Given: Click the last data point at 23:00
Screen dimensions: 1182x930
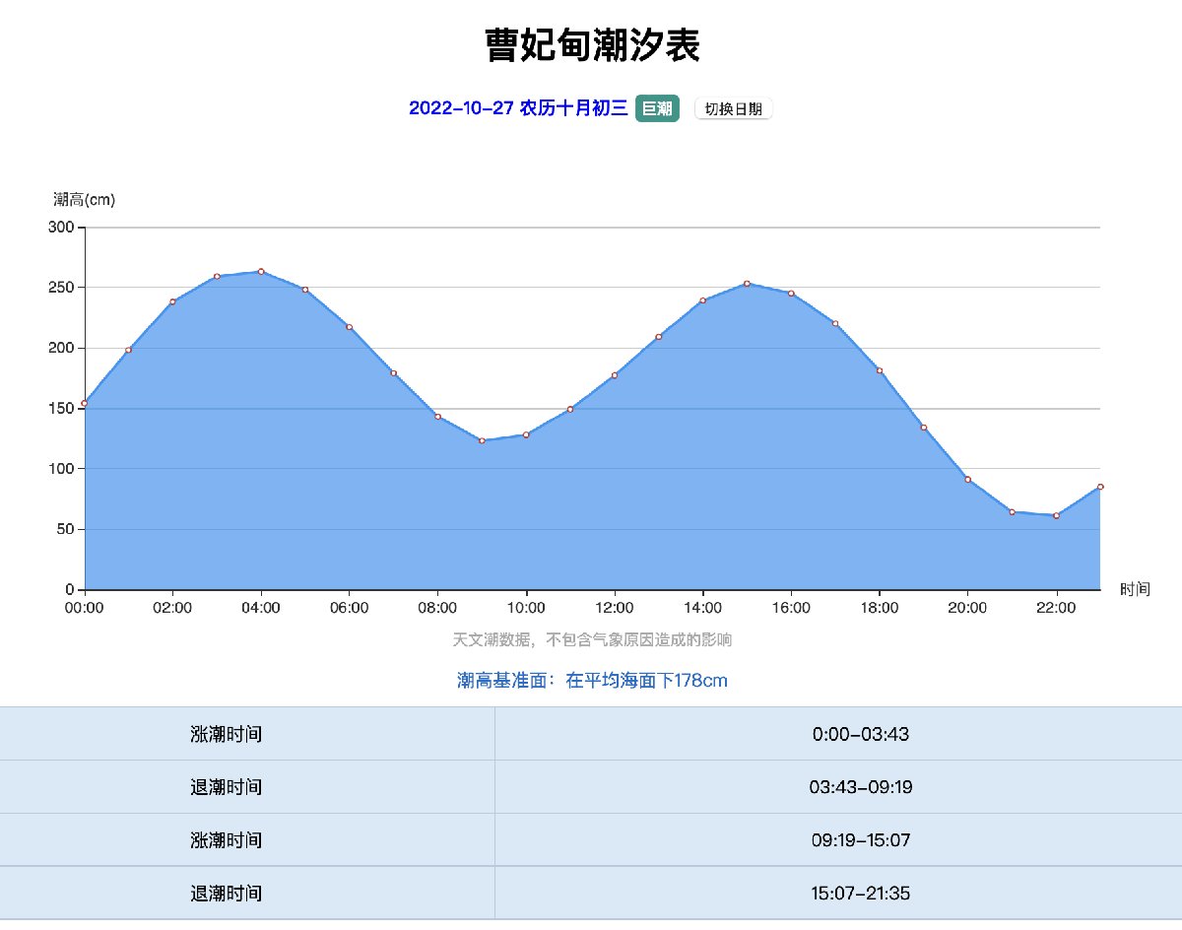Looking at the screenshot, I should coord(1100,487).
